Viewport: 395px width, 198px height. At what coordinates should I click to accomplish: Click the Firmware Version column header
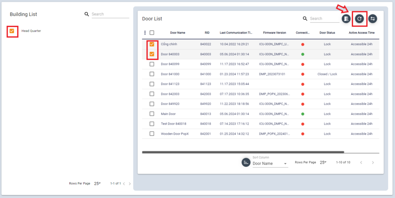pyautogui.click(x=274, y=33)
